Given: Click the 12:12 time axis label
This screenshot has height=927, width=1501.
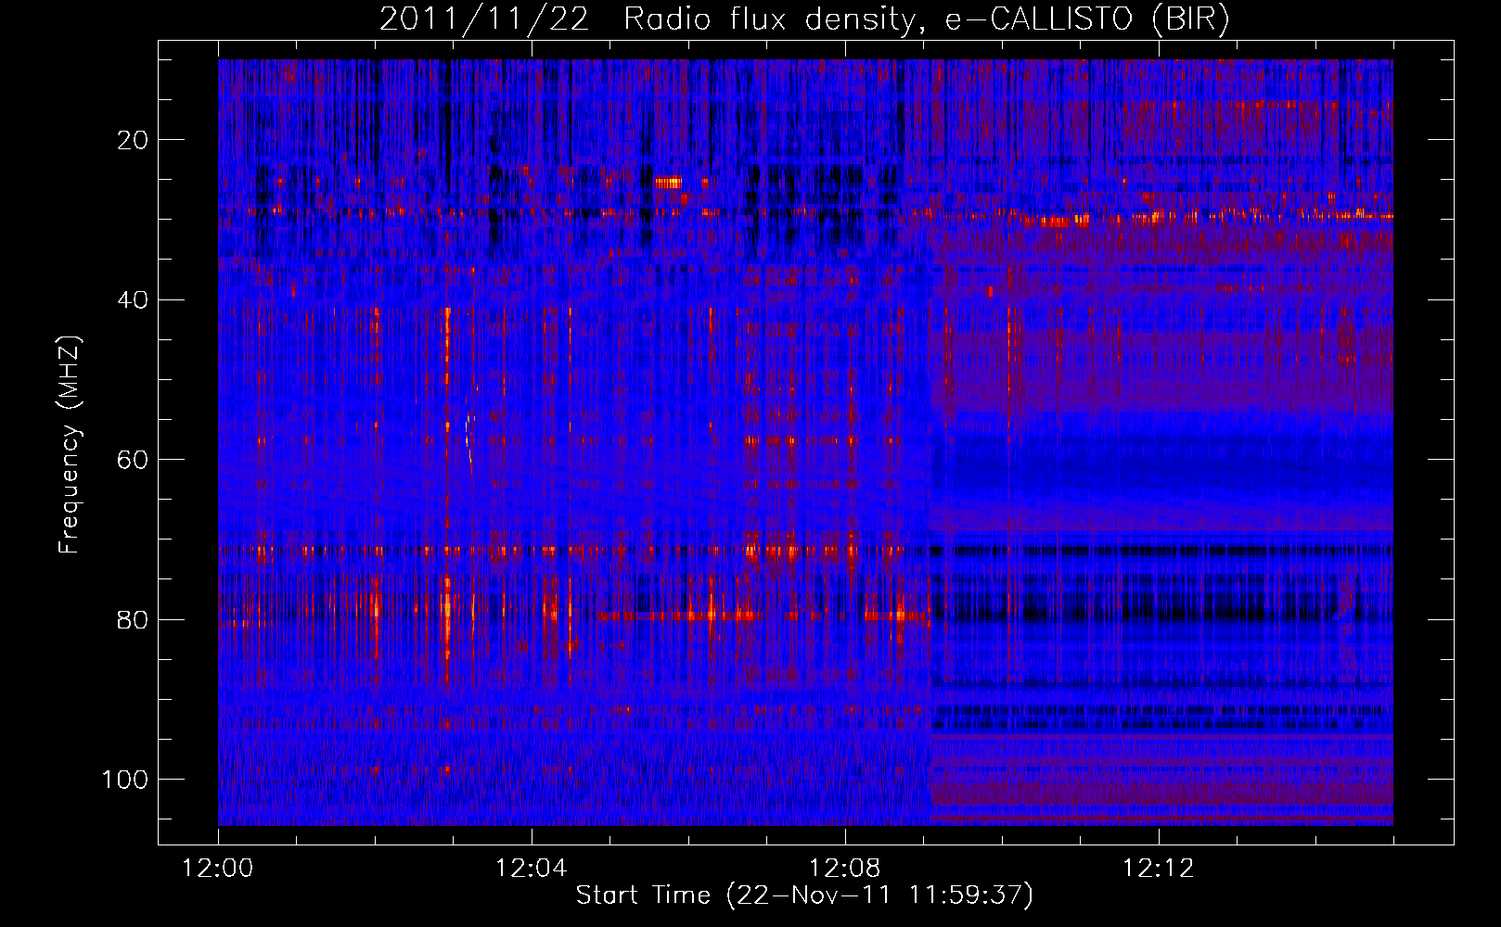Looking at the screenshot, I should (1159, 869).
